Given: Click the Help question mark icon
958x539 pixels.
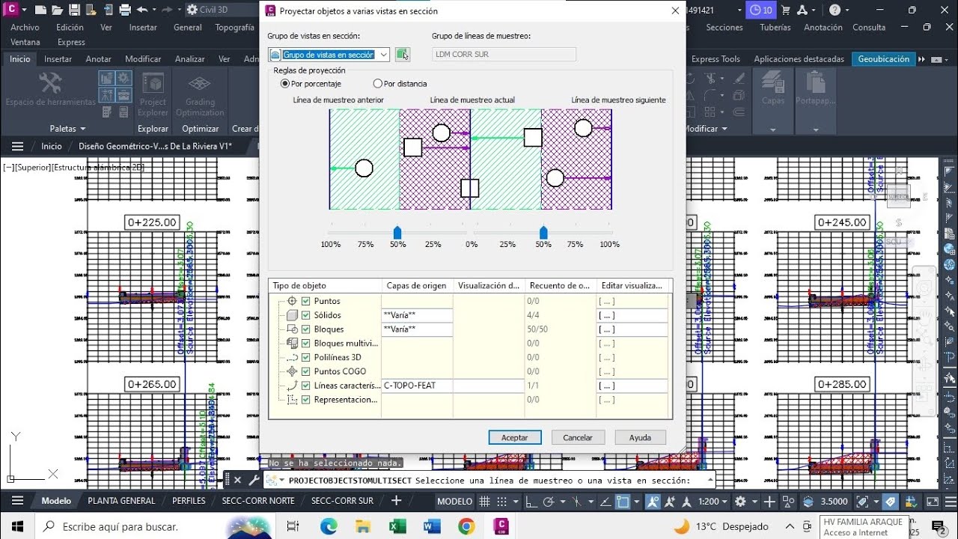Looking at the screenshot, I should (x=836, y=10).
